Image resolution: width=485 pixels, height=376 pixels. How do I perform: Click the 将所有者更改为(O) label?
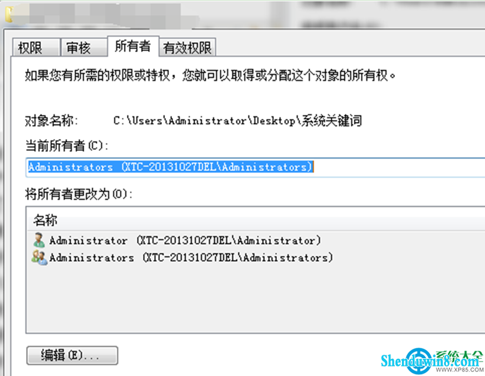click(79, 194)
